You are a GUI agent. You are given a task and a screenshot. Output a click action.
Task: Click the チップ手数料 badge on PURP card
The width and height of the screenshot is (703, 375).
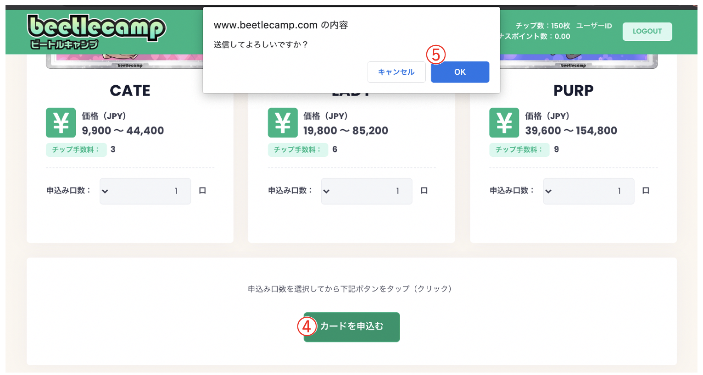519,149
